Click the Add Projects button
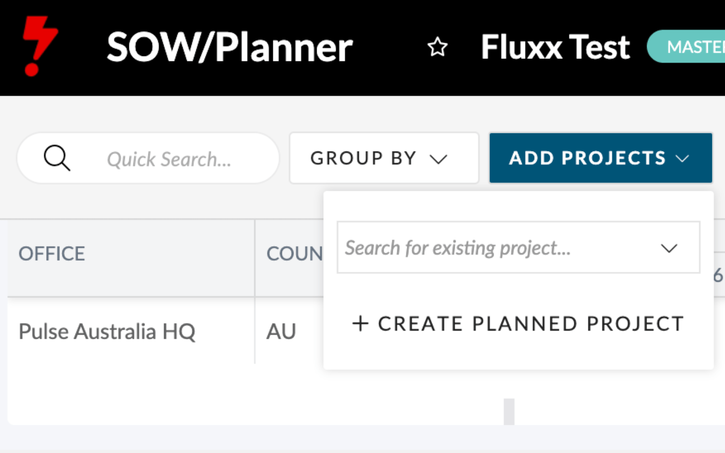Viewport: 725px width, 453px height. 601,158
